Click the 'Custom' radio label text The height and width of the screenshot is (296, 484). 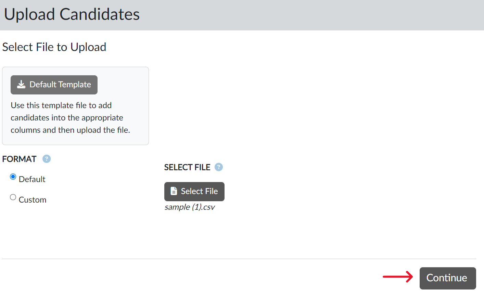33,200
